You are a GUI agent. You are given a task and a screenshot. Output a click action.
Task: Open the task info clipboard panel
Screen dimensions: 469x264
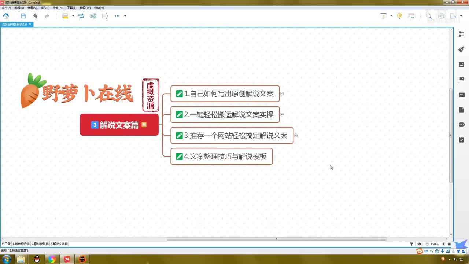pyautogui.click(x=461, y=140)
